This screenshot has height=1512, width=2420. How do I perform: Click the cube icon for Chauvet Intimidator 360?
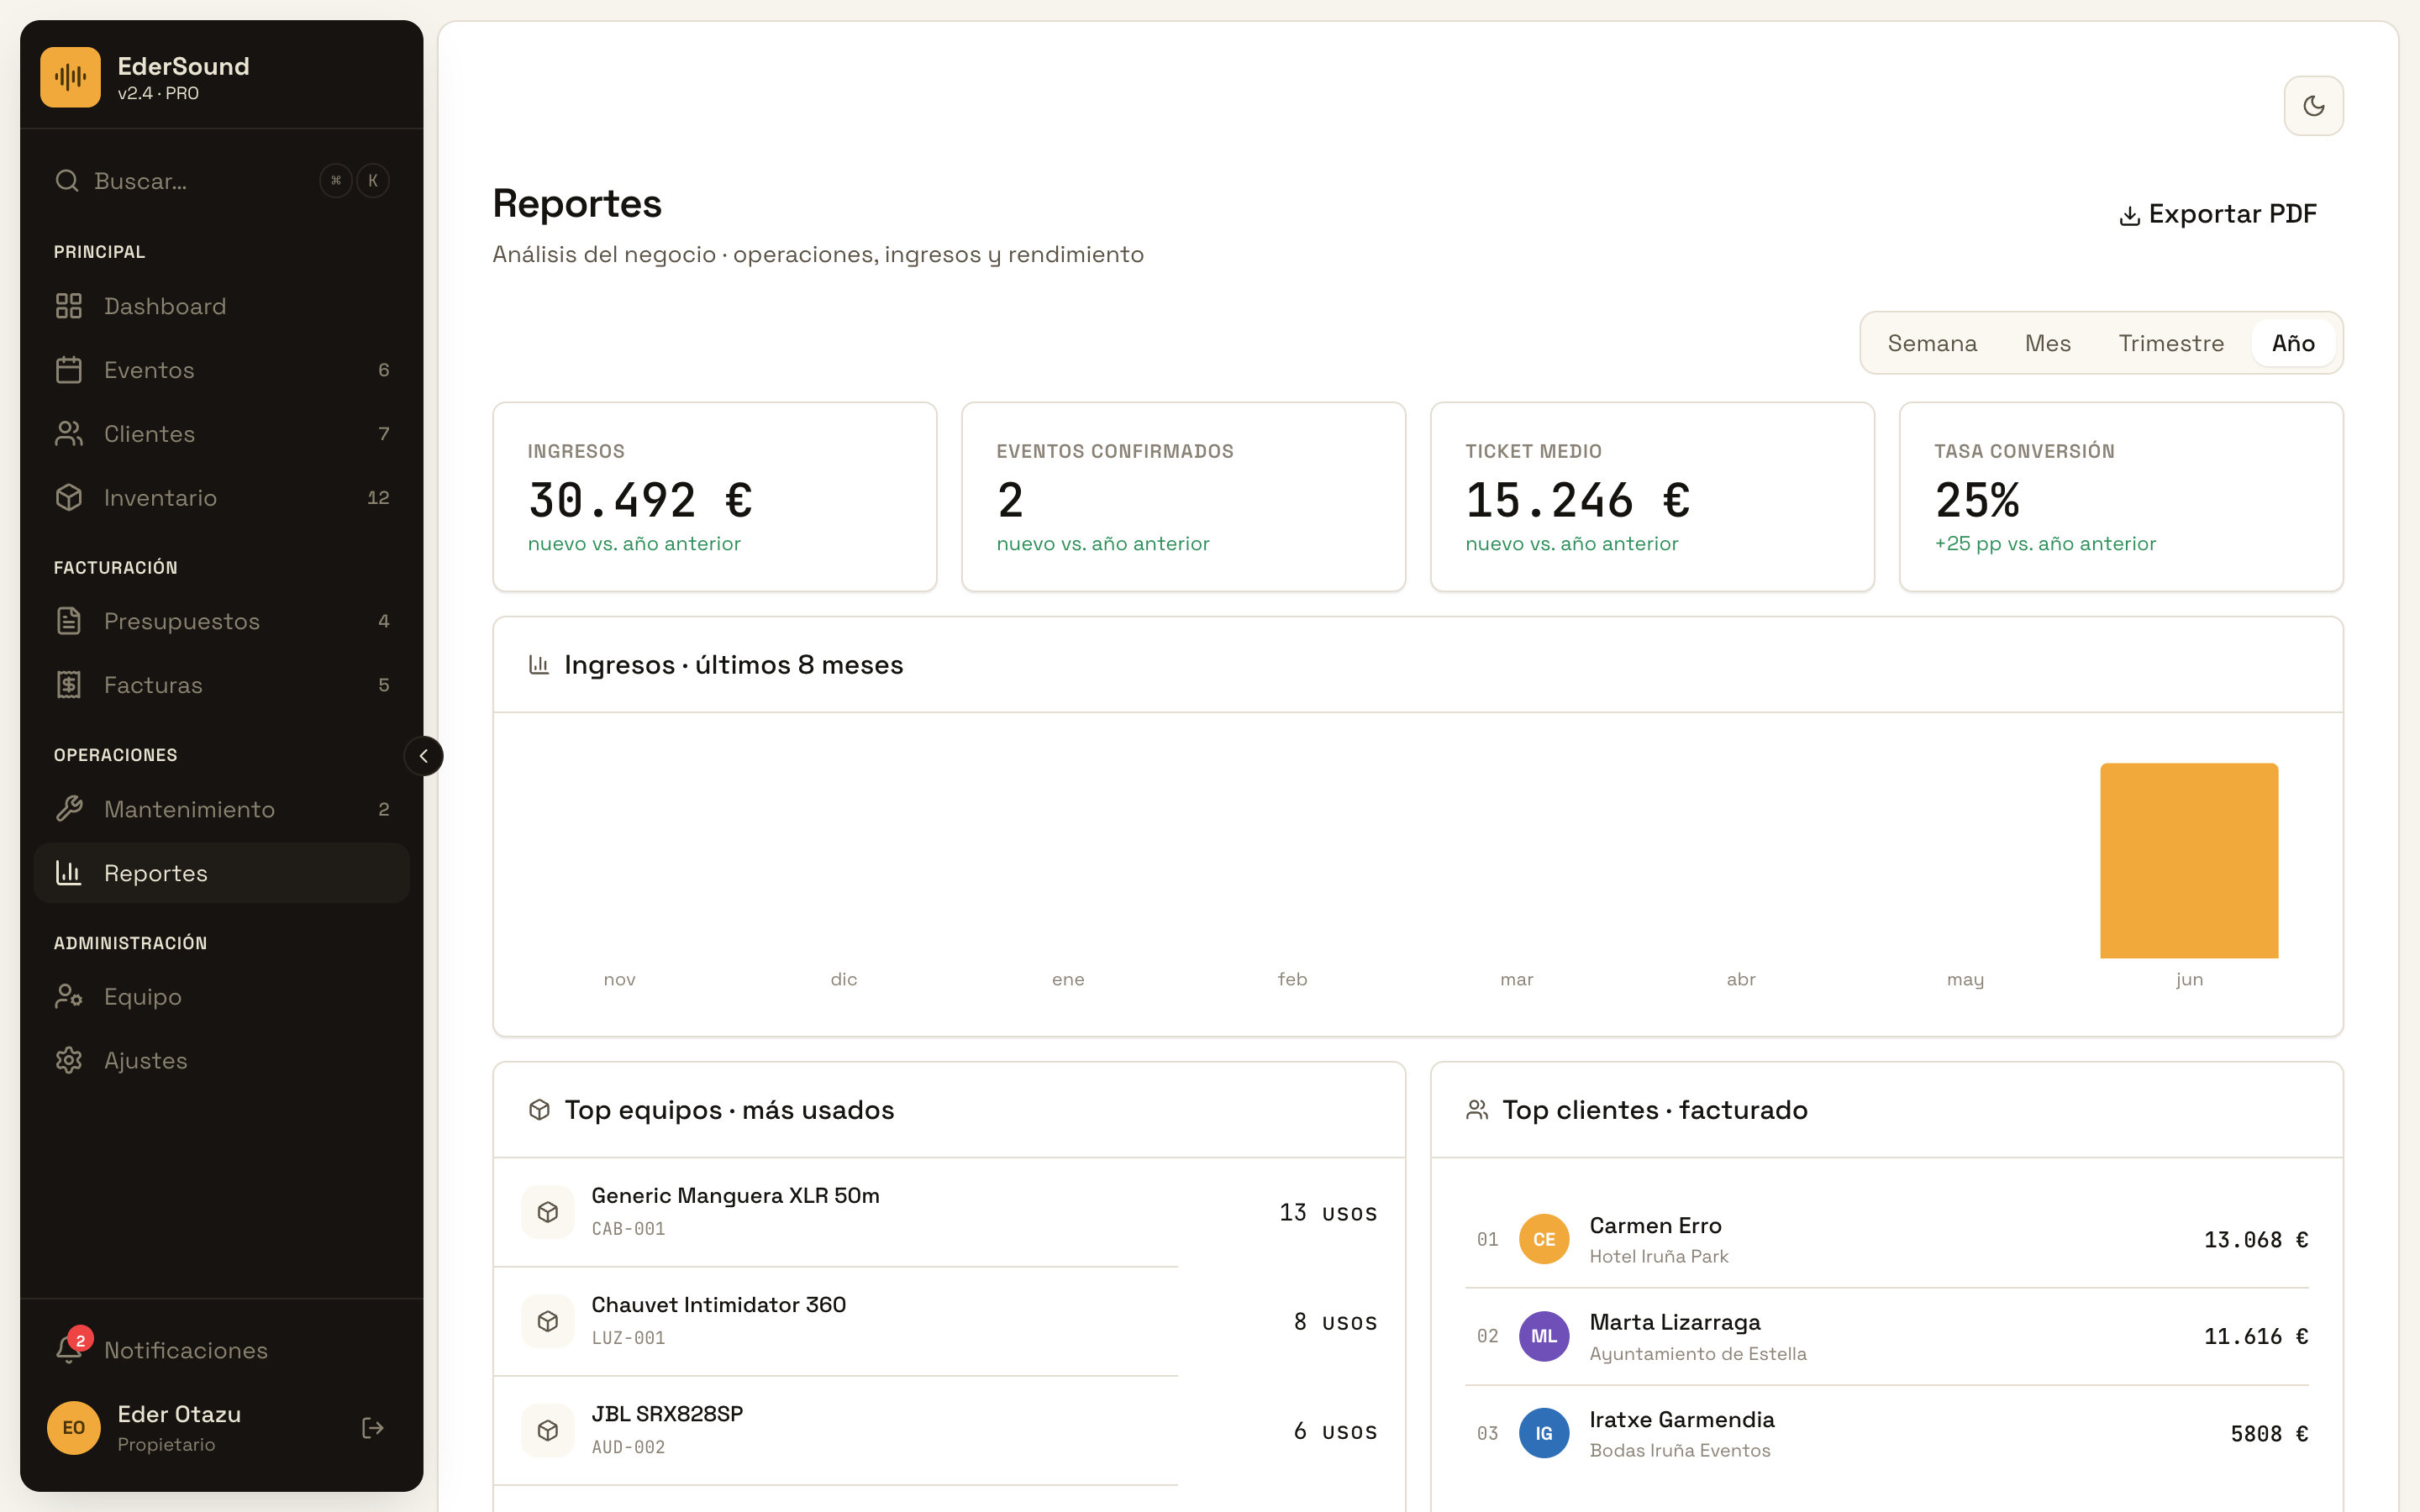[548, 1321]
